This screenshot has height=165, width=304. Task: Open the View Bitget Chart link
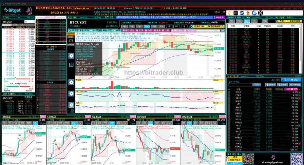pyautogui.click(x=13, y=15)
